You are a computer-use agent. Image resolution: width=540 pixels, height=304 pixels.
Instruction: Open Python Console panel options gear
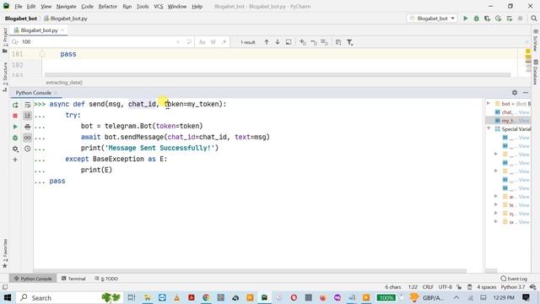pos(515,93)
